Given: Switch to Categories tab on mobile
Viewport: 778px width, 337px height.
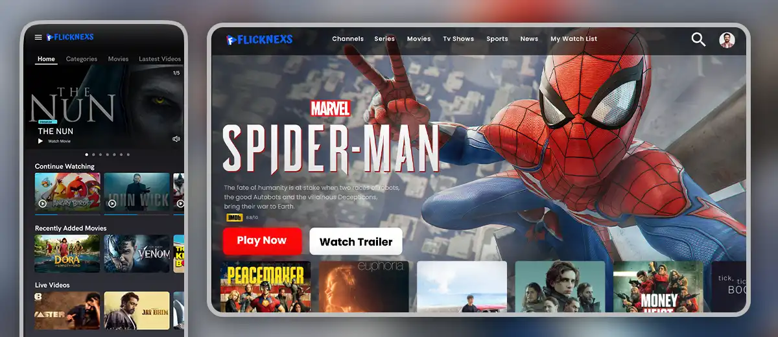Looking at the screenshot, I should click(82, 59).
